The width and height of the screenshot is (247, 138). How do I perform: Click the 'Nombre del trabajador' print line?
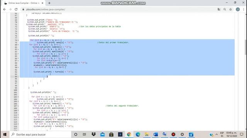52,22
